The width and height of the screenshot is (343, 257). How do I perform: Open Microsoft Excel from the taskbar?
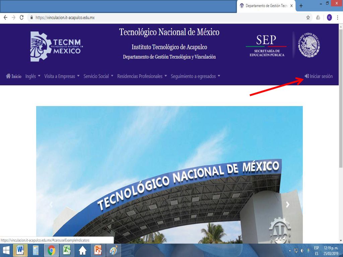coord(67,250)
